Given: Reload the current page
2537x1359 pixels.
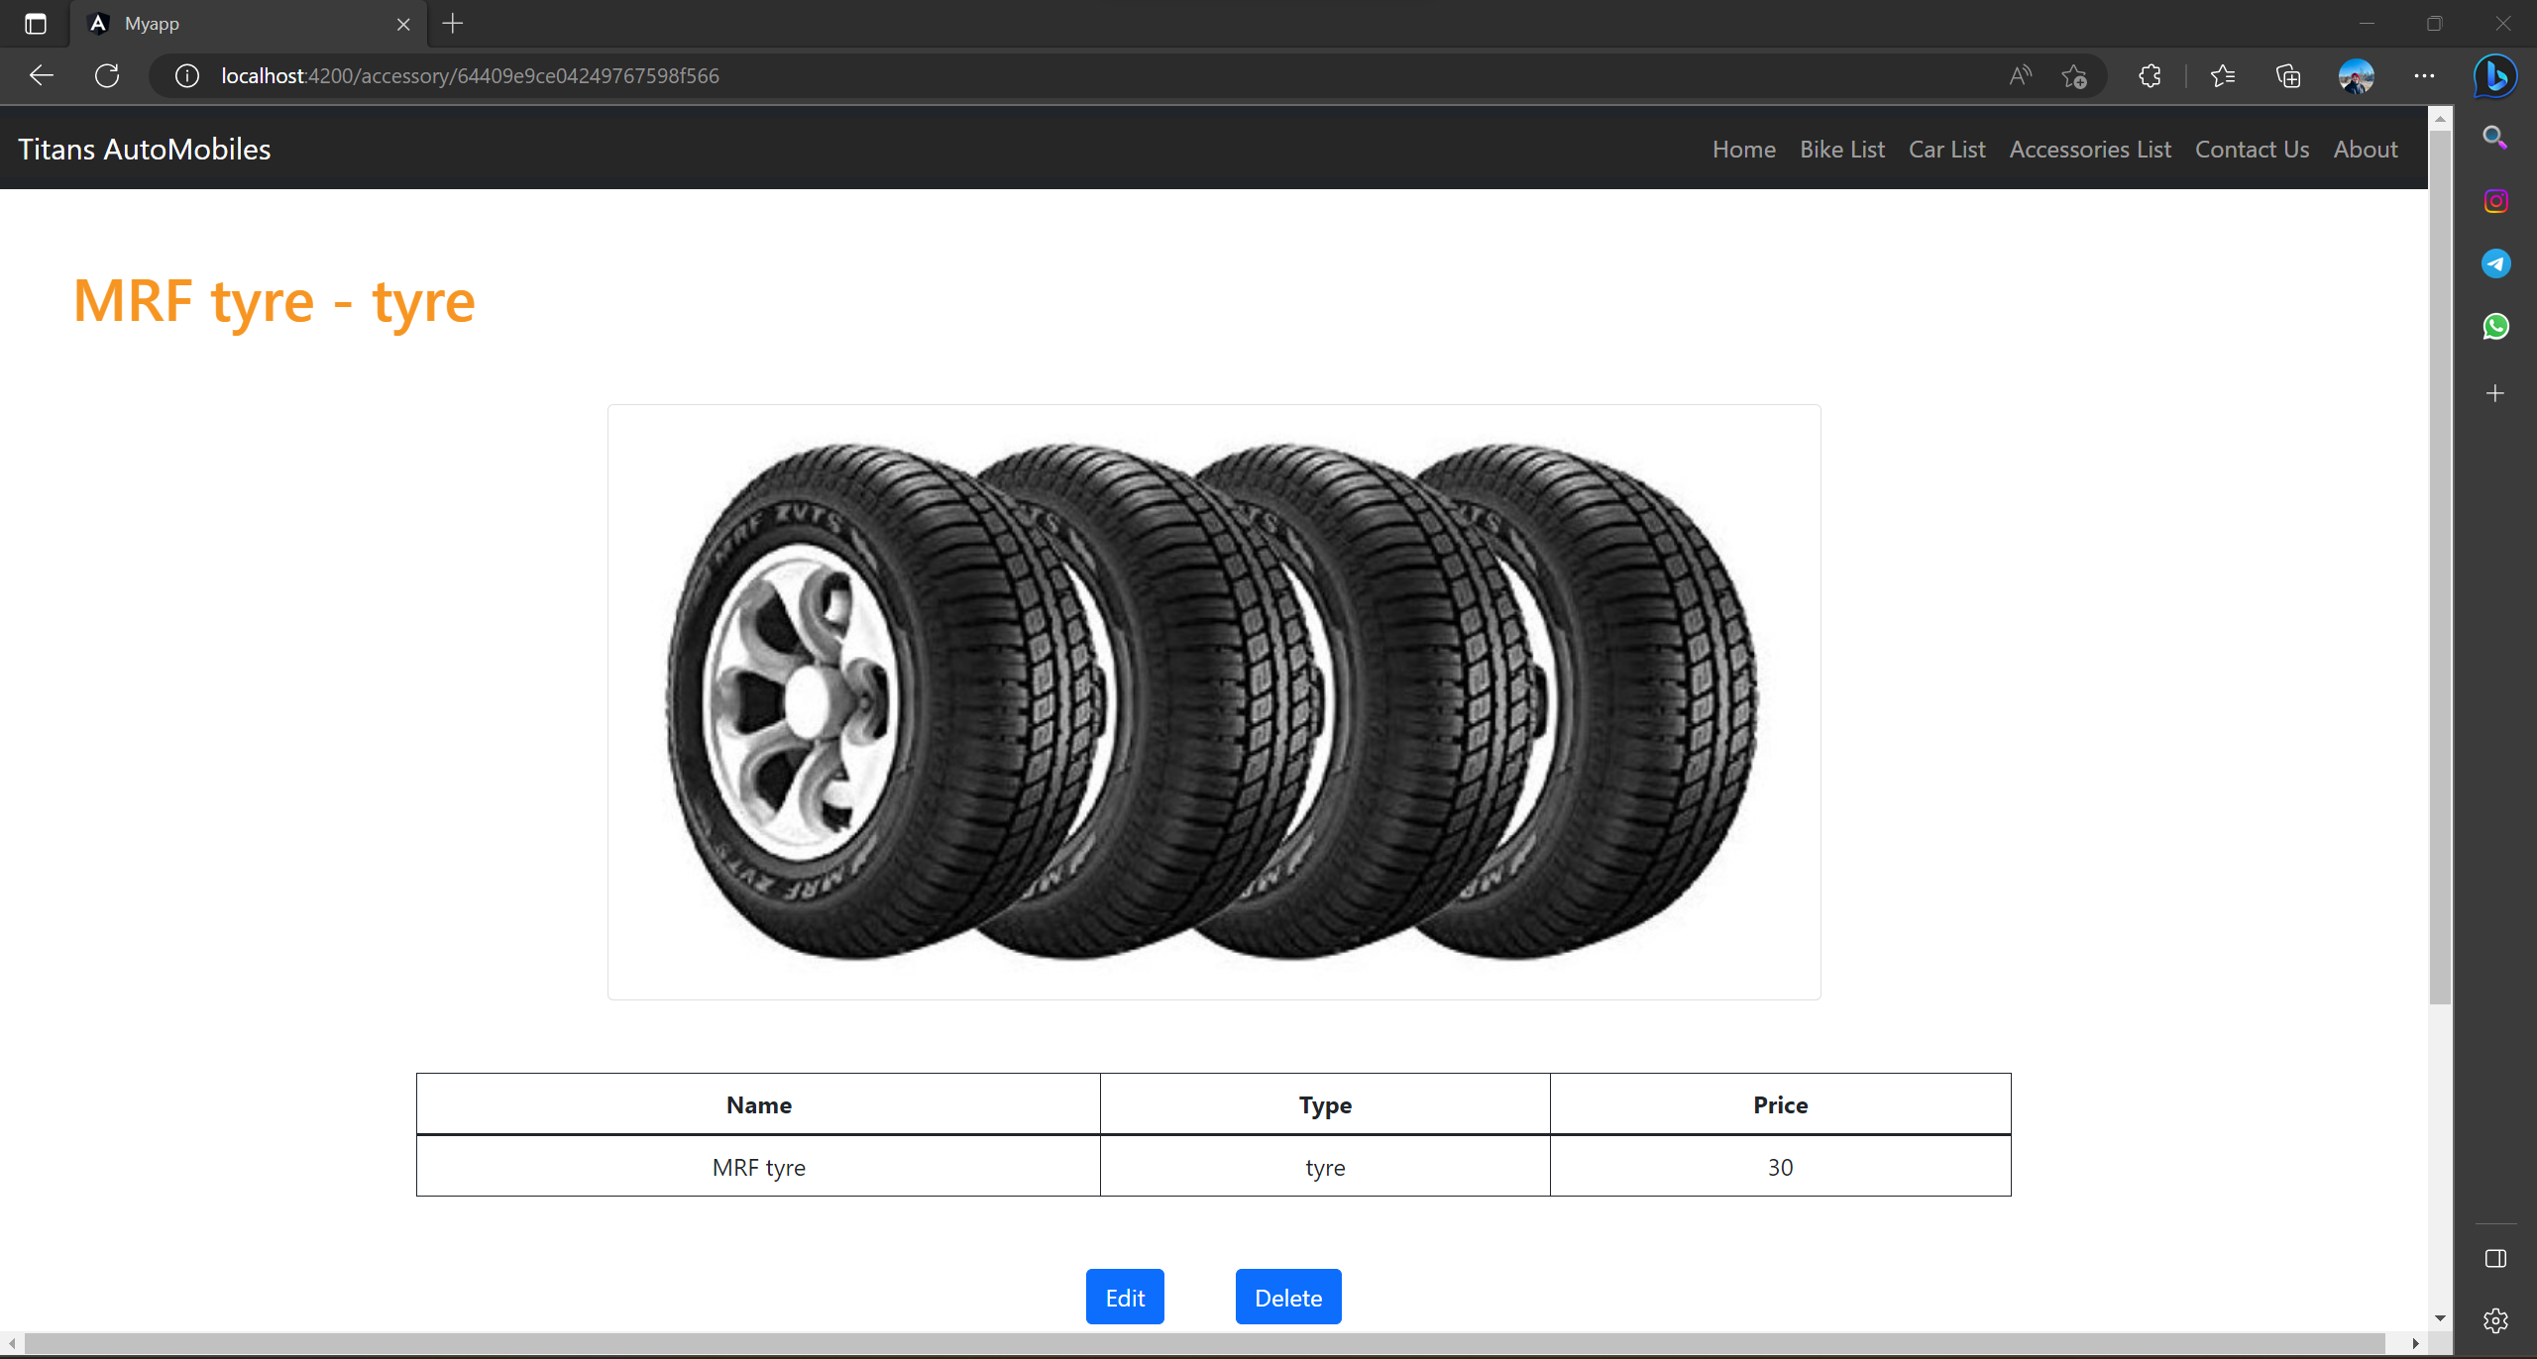Looking at the screenshot, I should 107,76.
